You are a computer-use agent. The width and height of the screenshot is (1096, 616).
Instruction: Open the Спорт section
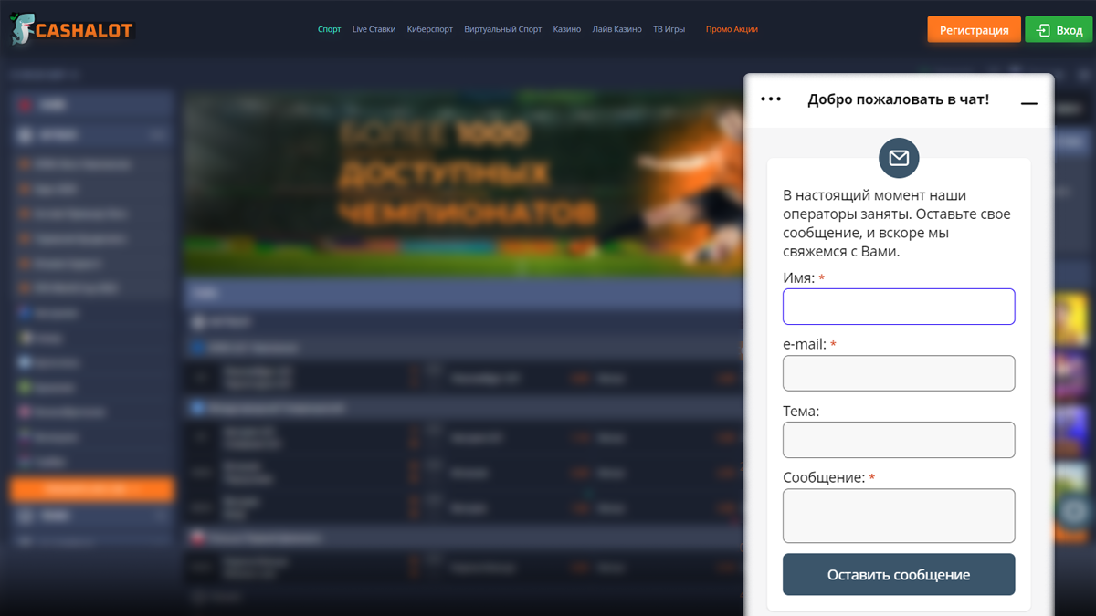[329, 29]
